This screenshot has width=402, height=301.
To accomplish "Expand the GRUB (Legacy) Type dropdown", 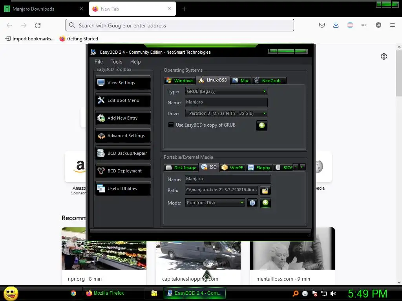I will pyautogui.click(x=226, y=91).
